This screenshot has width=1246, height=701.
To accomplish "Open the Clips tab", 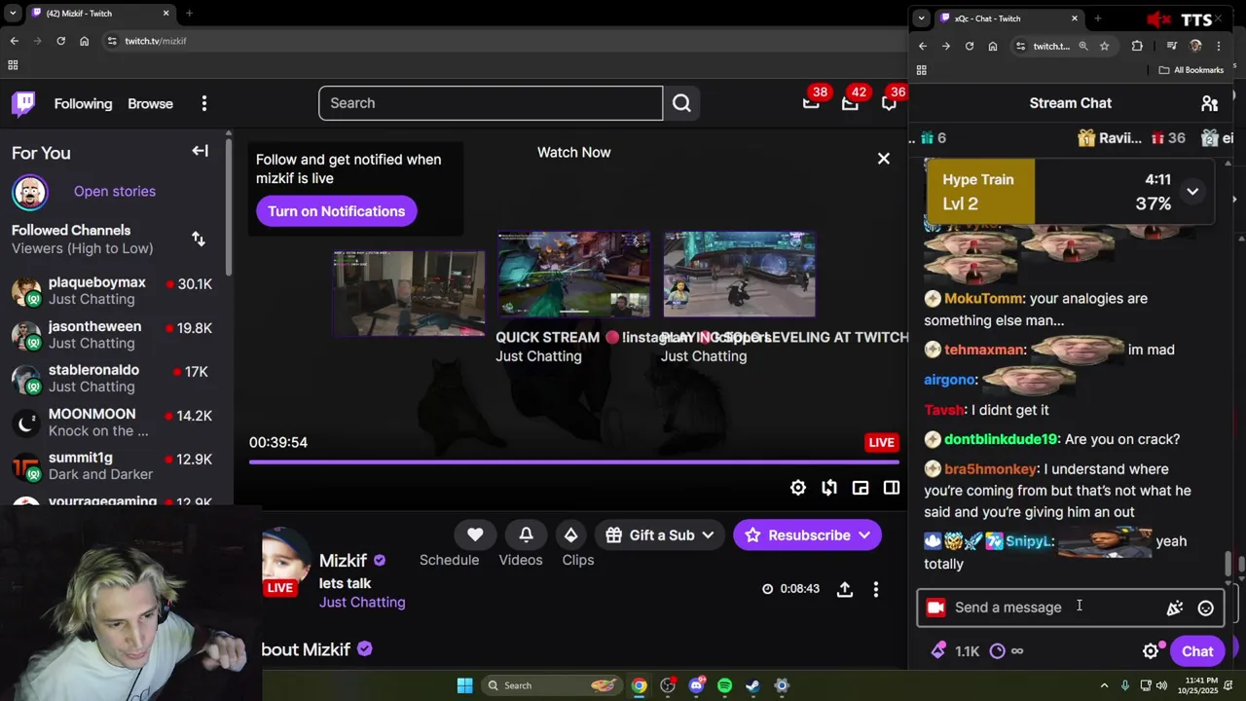I will click(x=578, y=560).
